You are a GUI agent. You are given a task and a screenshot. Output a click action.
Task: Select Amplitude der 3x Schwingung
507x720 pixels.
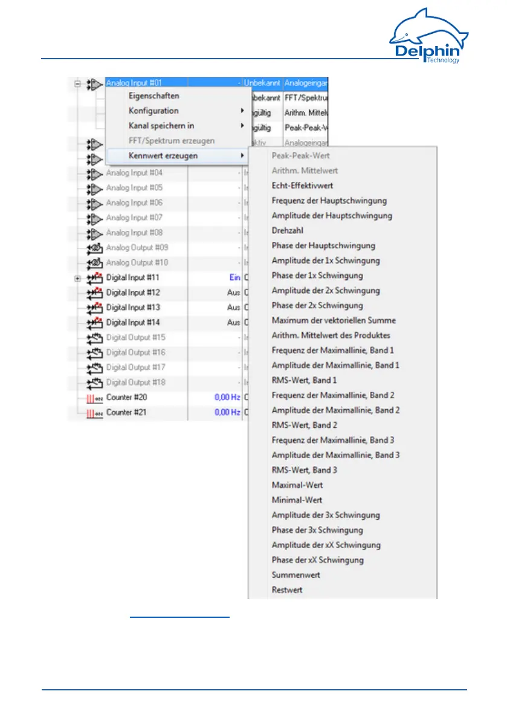343,515
